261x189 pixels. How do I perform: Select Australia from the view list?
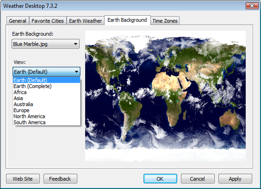23,104
